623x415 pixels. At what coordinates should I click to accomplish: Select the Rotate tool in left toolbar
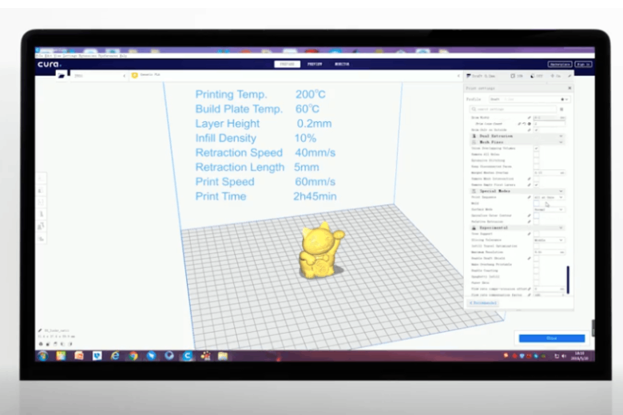(41, 203)
